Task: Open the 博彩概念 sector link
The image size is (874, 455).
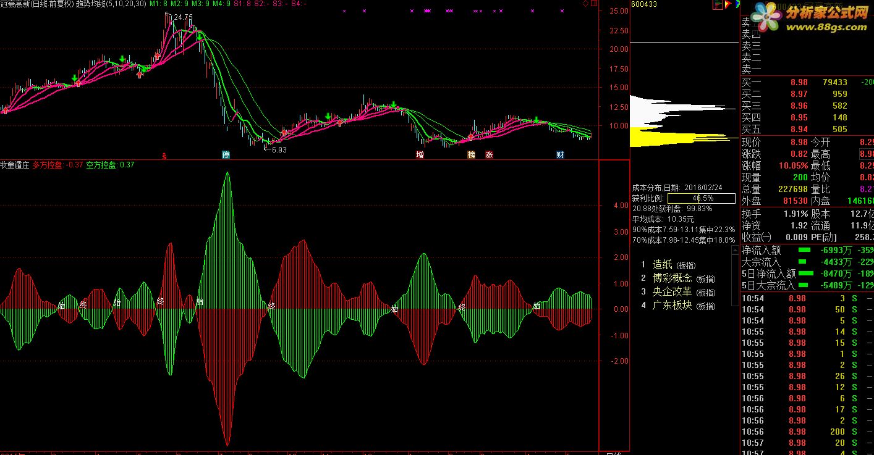Action: pyautogui.click(x=672, y=278)
